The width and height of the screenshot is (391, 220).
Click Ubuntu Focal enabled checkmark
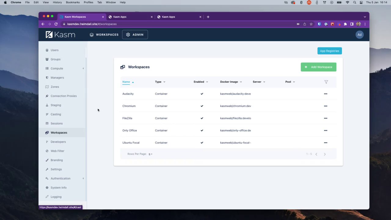pos(202,143)
